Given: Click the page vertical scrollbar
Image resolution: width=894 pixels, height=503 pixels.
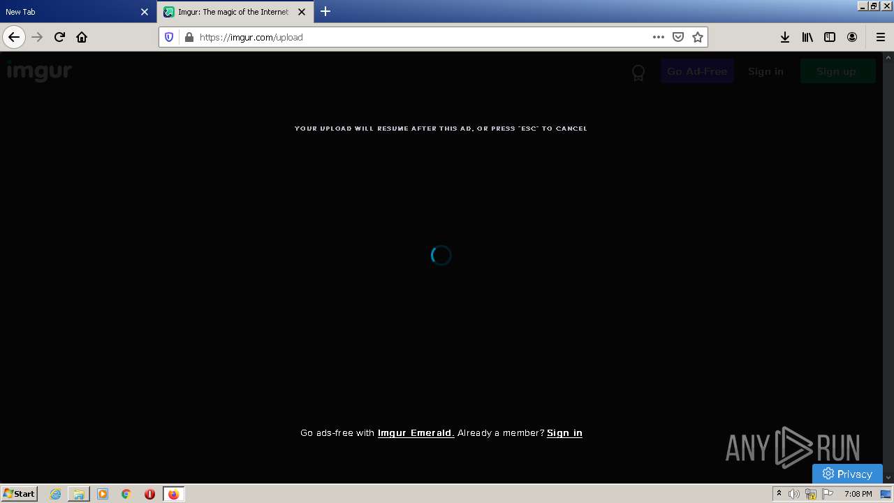Looking at the screenshot, I should 888,268.
